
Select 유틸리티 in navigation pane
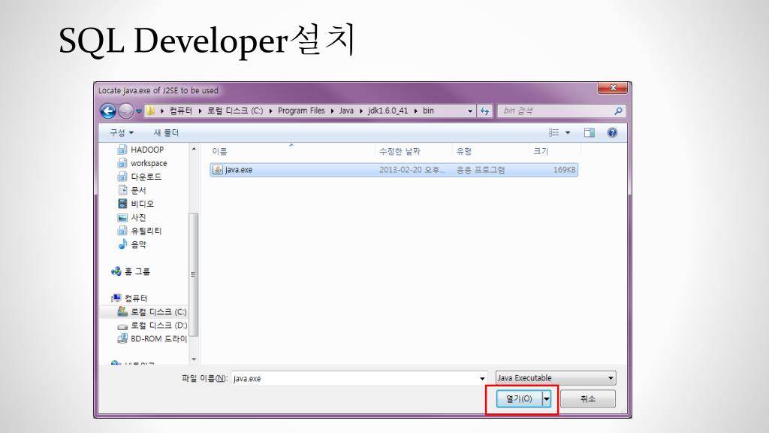pyautogui.click(x=140, y=231)
